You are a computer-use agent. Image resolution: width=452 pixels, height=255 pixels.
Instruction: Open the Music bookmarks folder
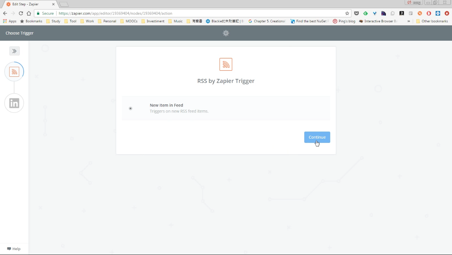pos(176,21)
